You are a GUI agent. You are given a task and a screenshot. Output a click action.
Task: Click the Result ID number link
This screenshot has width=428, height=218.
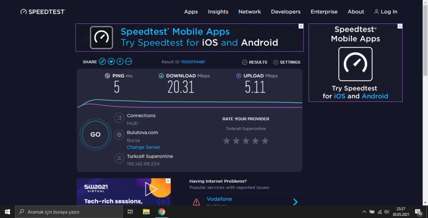[x=193, y=62]
